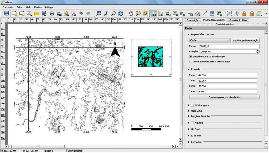Click the lock selected items padlock icon
The height and width of the screenshot is (153, 269).
(244, 13)
